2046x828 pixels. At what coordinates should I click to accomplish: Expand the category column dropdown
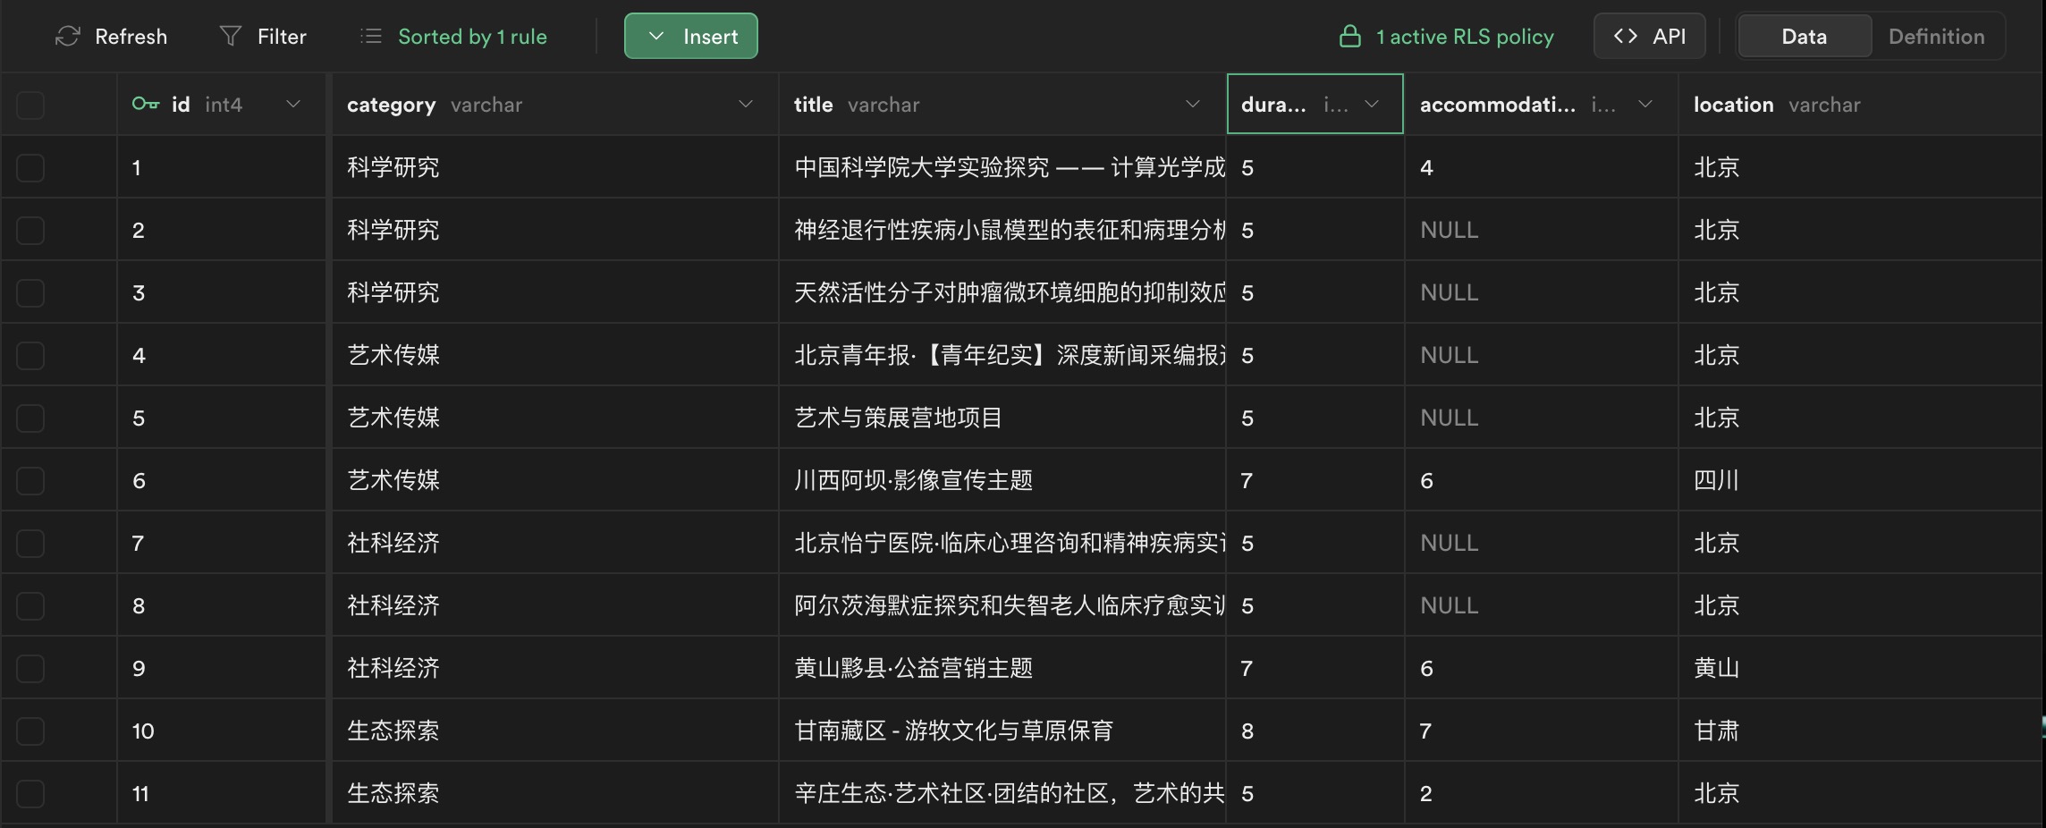747,104
